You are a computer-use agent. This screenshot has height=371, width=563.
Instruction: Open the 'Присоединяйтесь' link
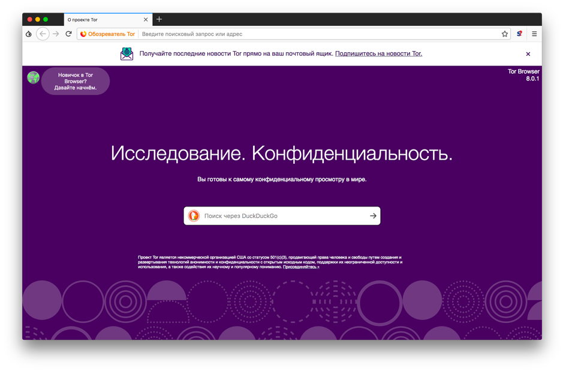(301, 267)
